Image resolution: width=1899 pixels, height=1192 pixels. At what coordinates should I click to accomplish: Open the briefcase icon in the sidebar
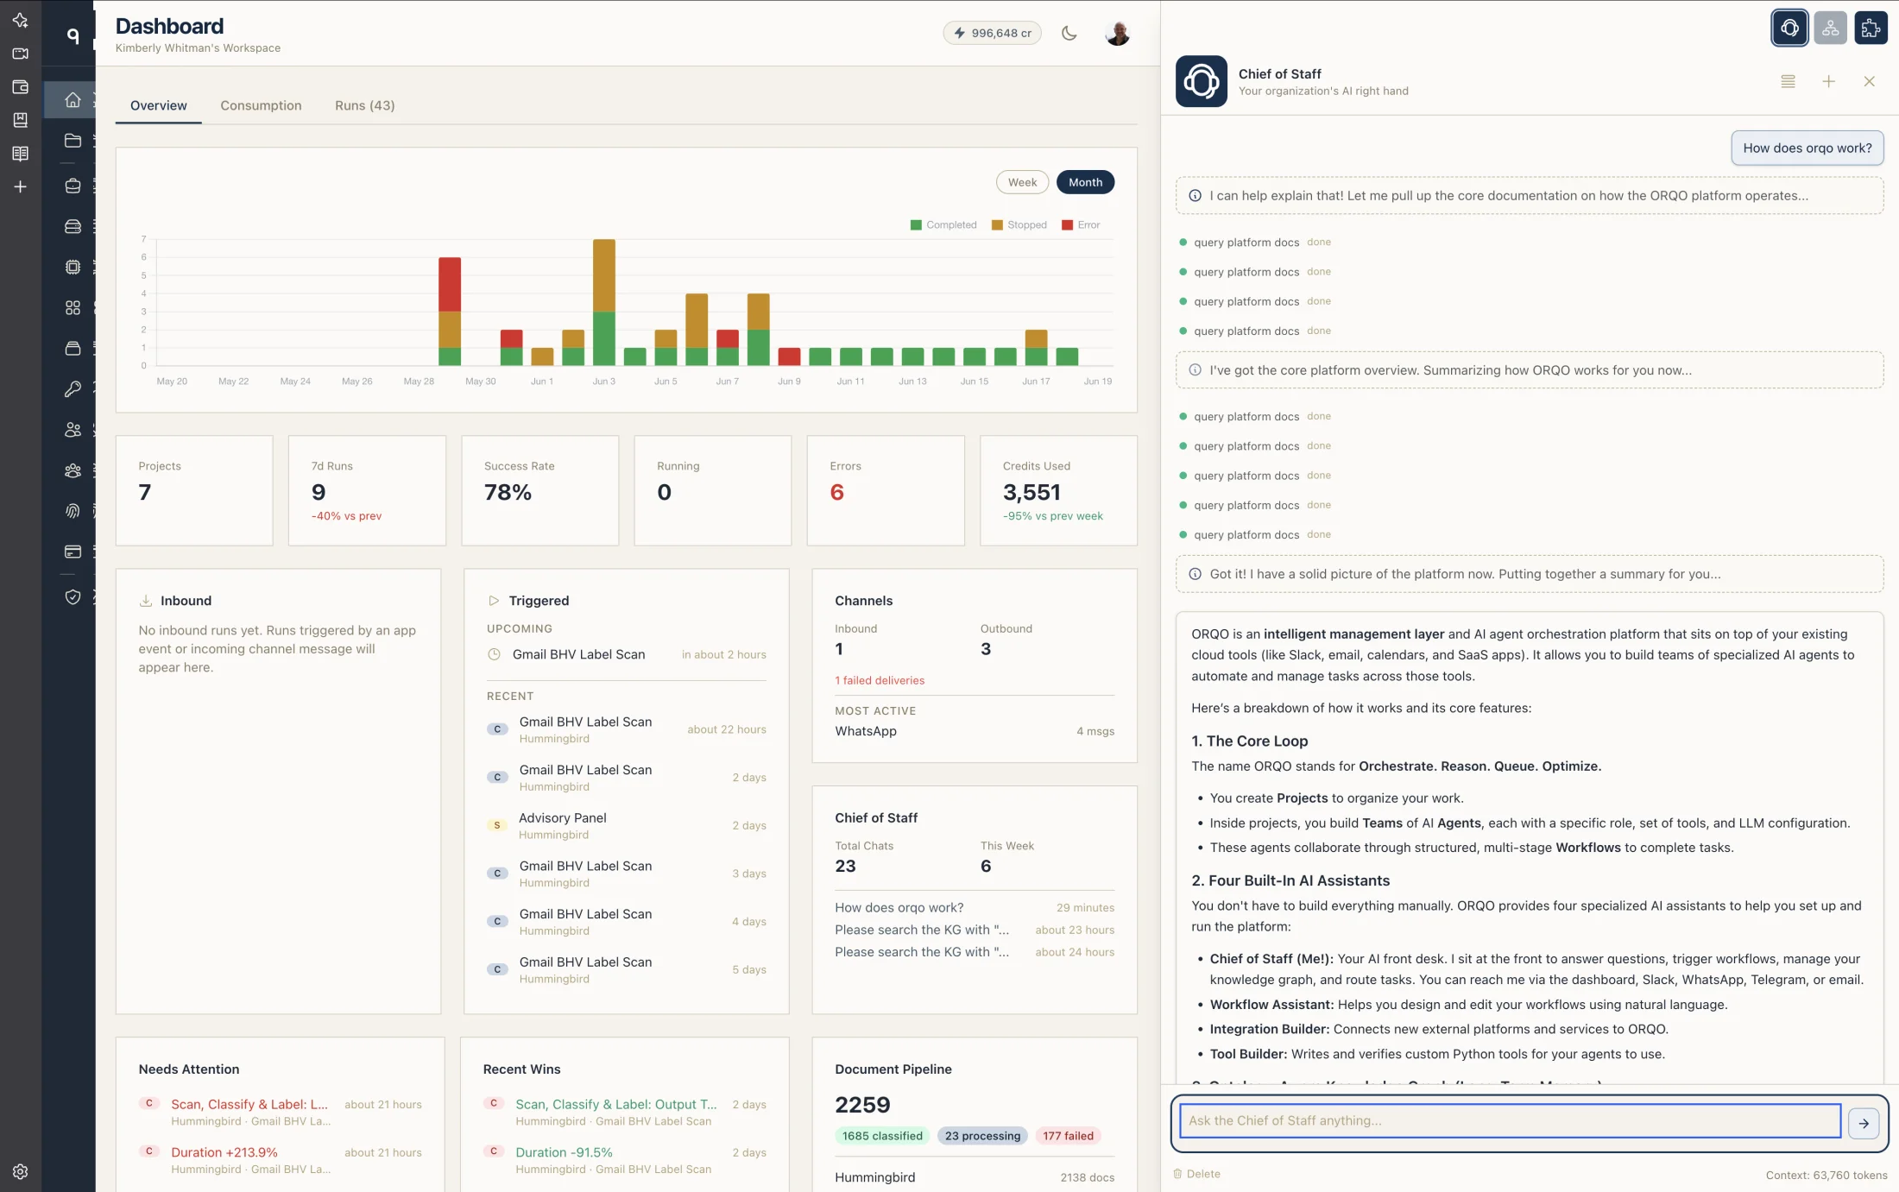(73, 186)
